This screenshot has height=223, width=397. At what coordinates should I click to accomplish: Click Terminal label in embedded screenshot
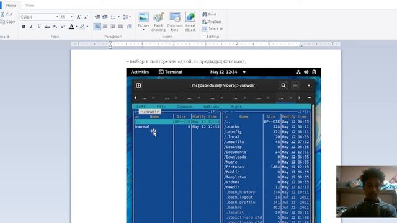point(174,72)
